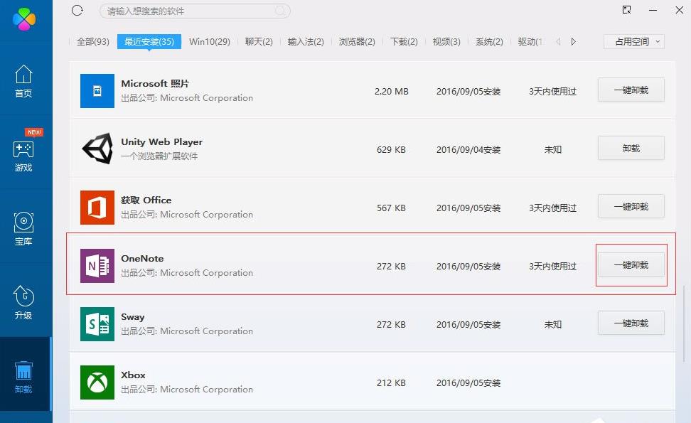Click the Unity Web Player logo

click(x=97, y=149)
